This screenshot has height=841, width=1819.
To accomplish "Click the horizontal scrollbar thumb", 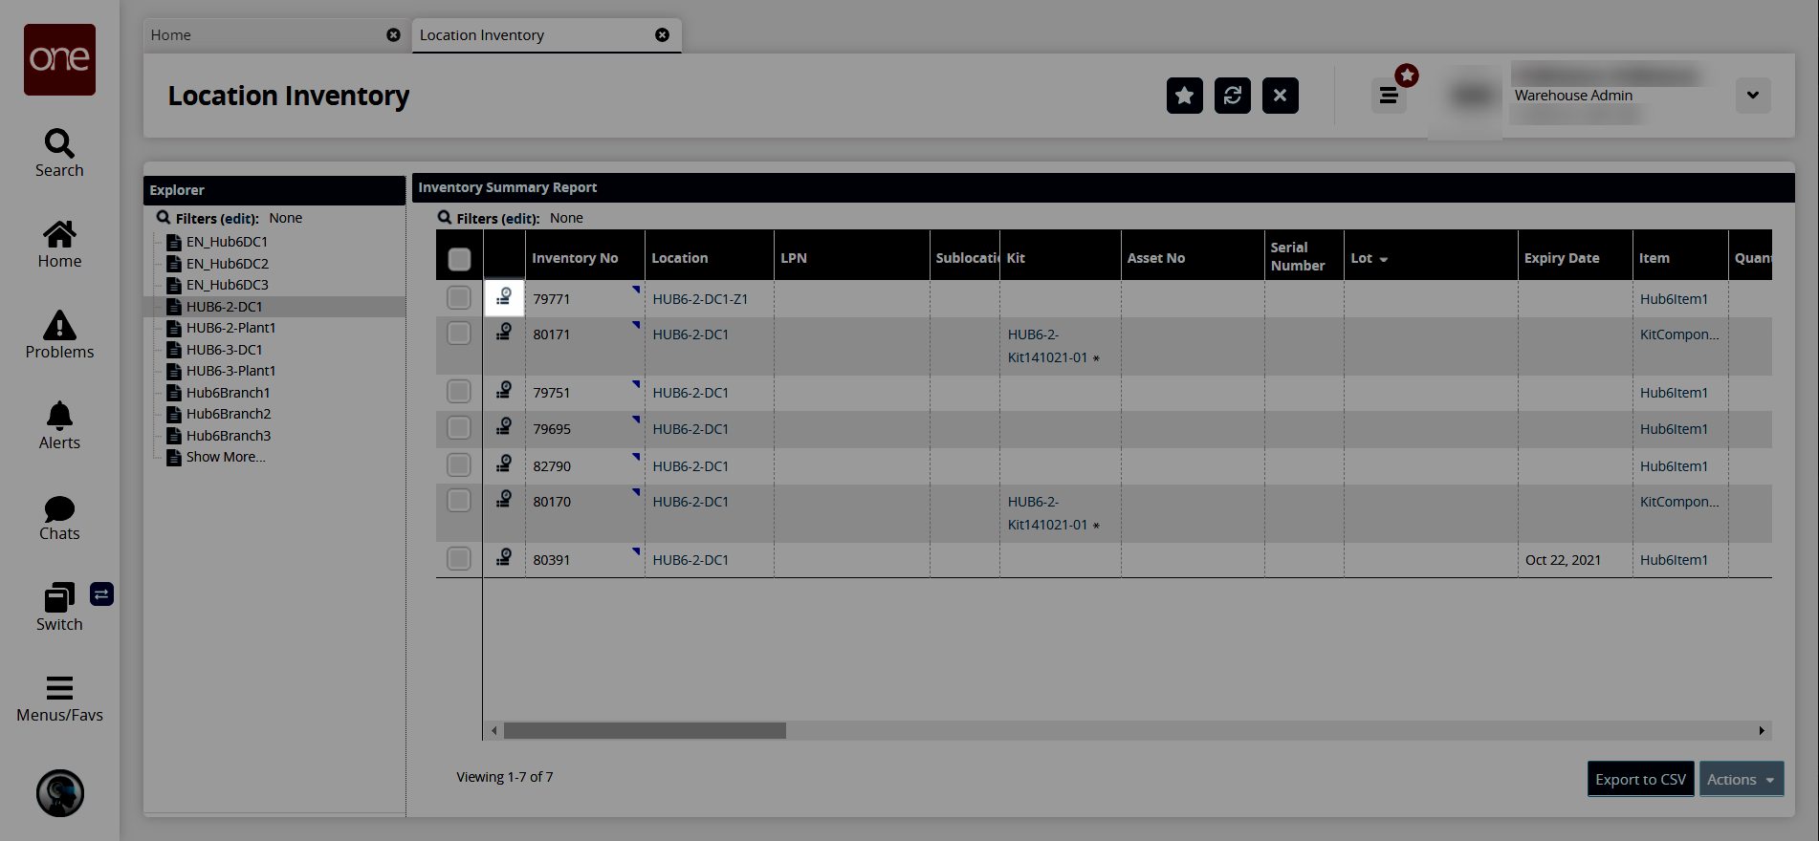I will pos(645,731).
